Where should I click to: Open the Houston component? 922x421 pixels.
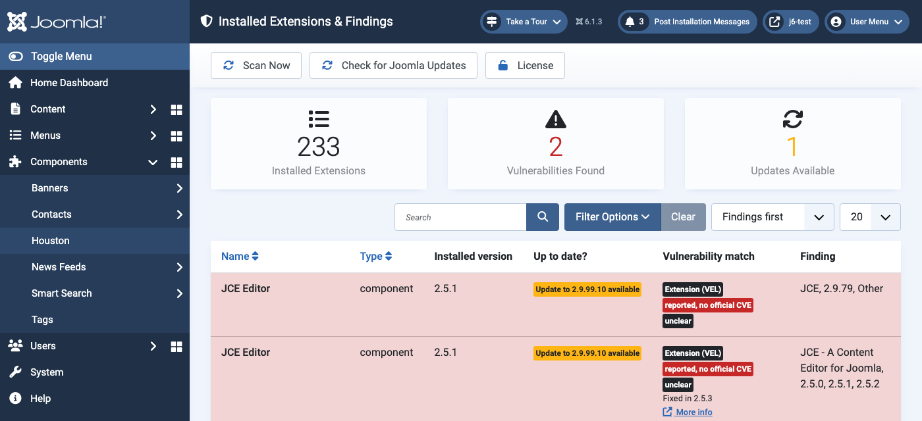click(x=95, y=241)
